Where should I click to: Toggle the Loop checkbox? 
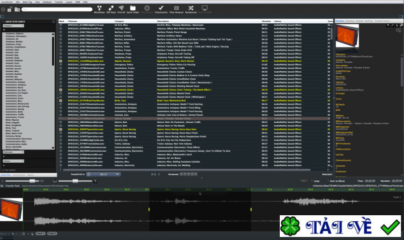click(x=311, y=180)
